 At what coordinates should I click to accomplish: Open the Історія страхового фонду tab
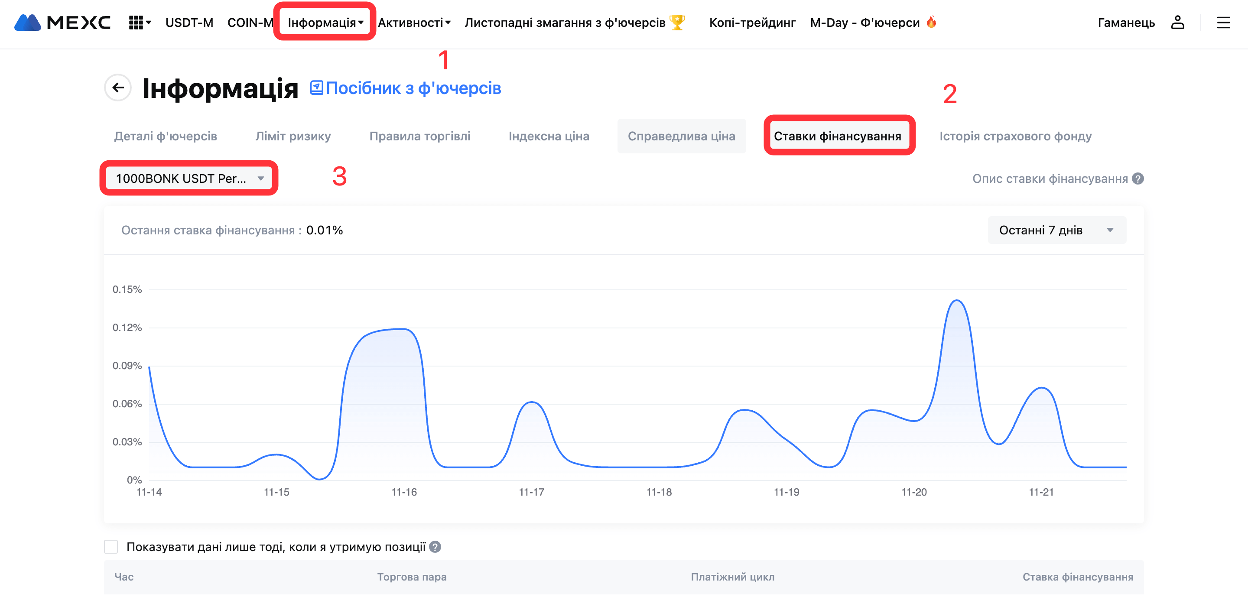[x=1015, y=136]
